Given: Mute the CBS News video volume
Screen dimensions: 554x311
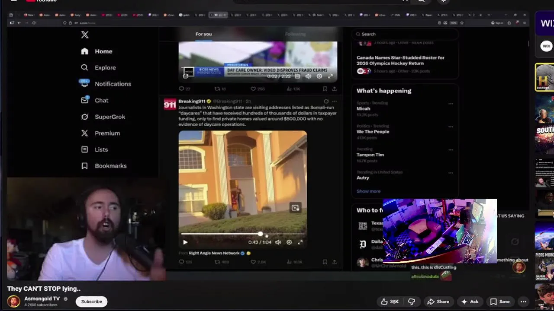Looking at the screenshot, I should [308, 76].
